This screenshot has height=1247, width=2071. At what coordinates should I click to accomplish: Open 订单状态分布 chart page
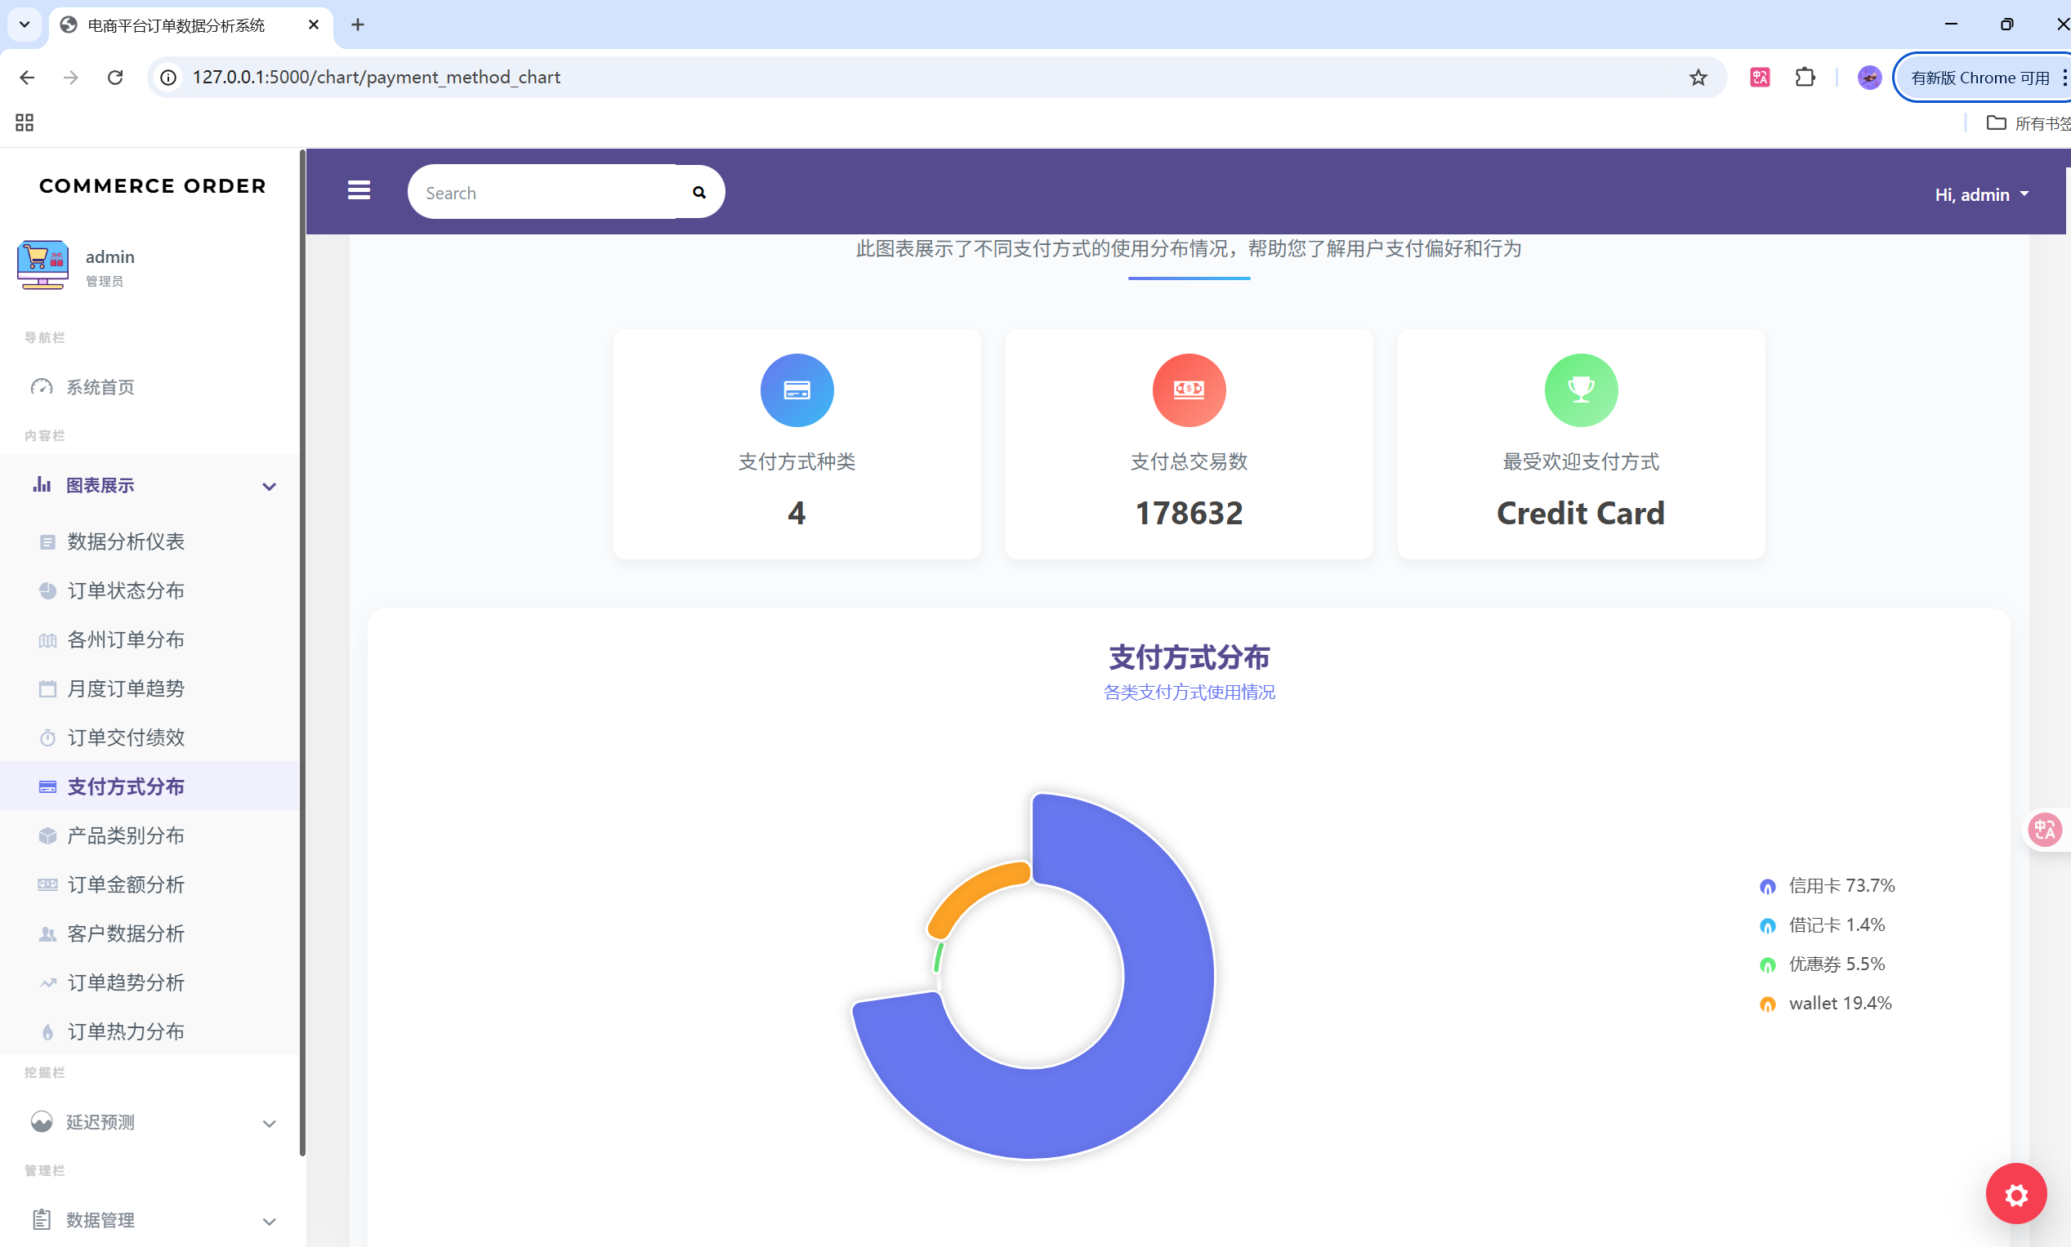125,590
